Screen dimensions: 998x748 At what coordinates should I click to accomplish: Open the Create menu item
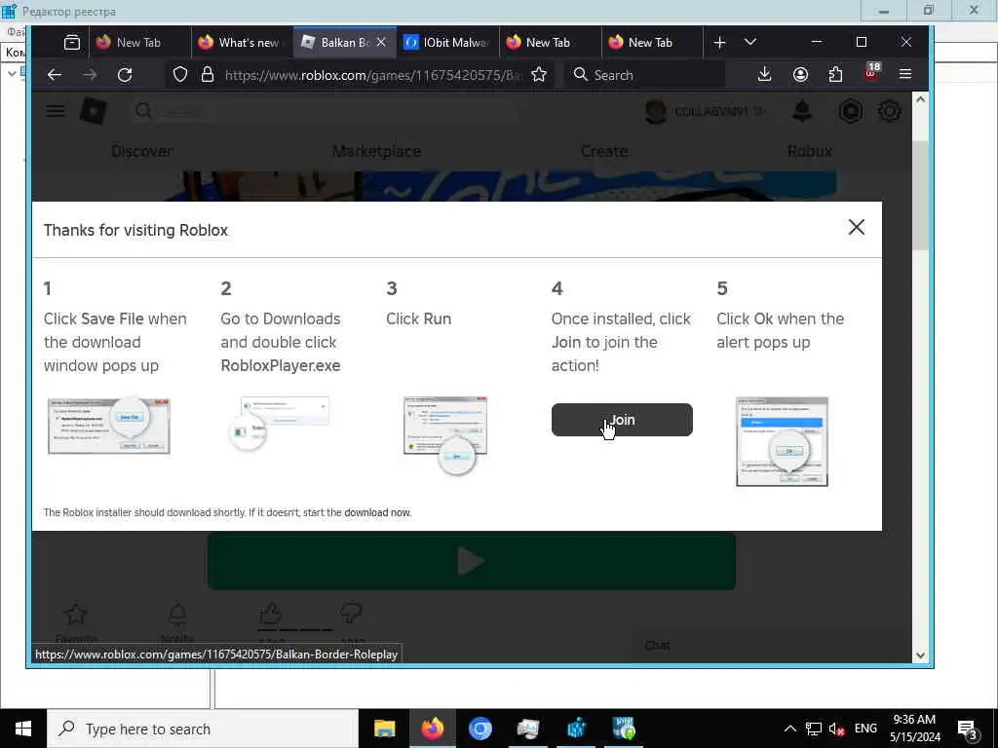(x=604, y=151)
